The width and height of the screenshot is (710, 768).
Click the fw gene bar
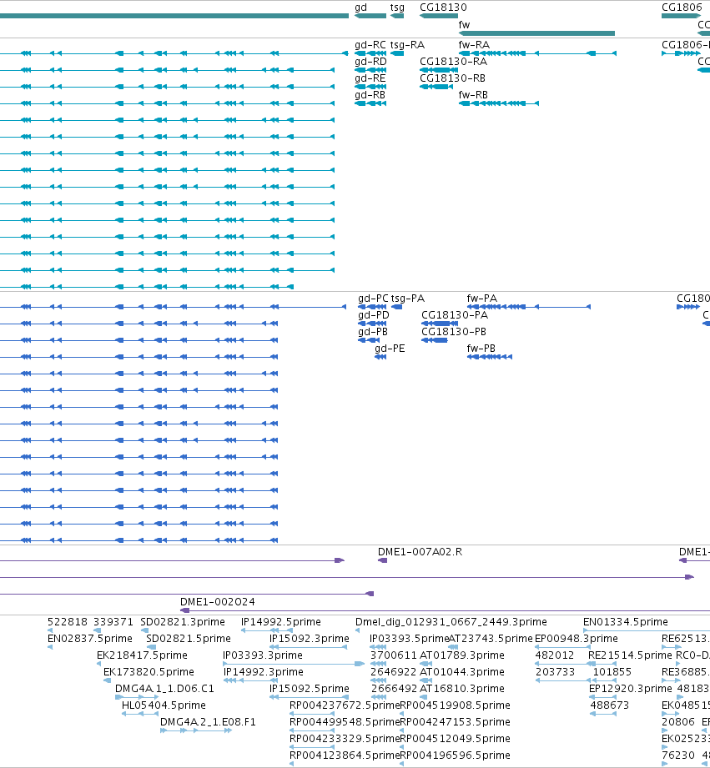click(536, 33)
